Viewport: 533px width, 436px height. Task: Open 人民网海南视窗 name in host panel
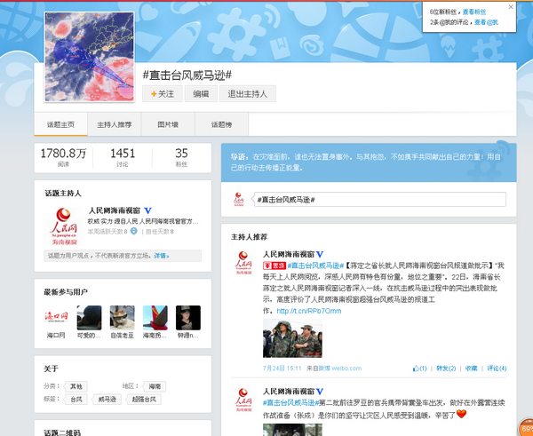(115, 210)
